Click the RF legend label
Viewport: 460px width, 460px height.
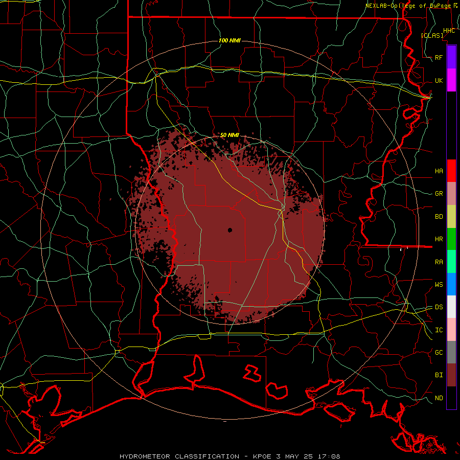tap(439, 57)
